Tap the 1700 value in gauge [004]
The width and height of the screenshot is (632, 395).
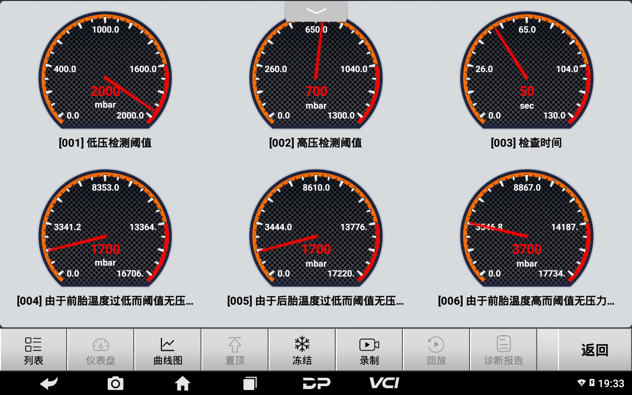pos(105,249)
